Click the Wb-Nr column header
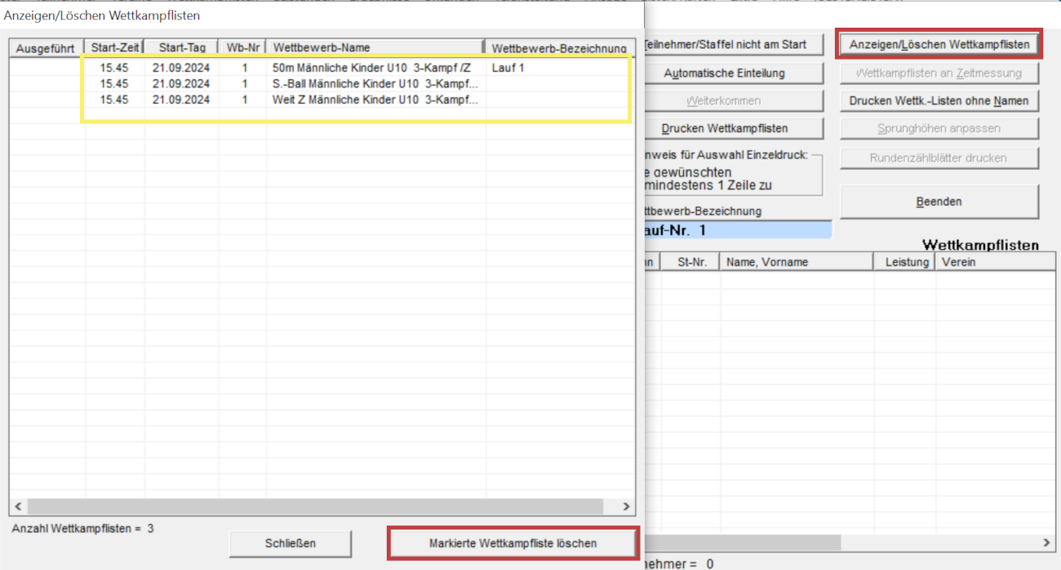Image resolution: width=1061 pixels, height=570 pixels. click(x=242, y=48)
